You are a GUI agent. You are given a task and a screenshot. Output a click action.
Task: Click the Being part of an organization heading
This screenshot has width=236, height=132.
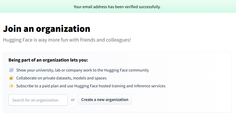[x=48, y=60]
